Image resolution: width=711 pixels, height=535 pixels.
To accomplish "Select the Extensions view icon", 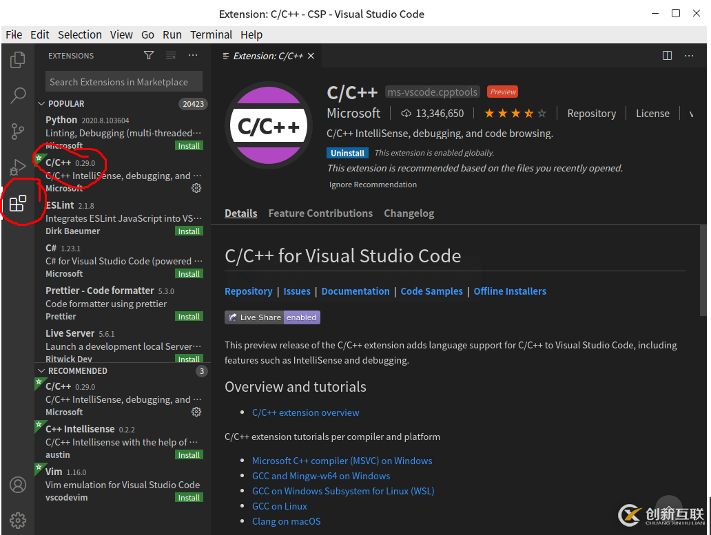I will (18, 203).
